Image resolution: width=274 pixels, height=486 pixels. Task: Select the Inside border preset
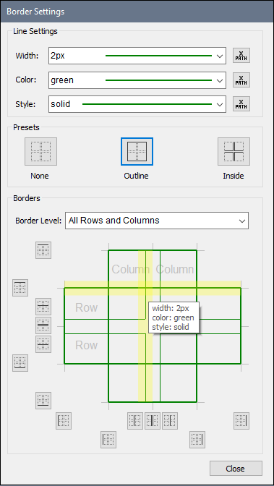coord(234,152)
